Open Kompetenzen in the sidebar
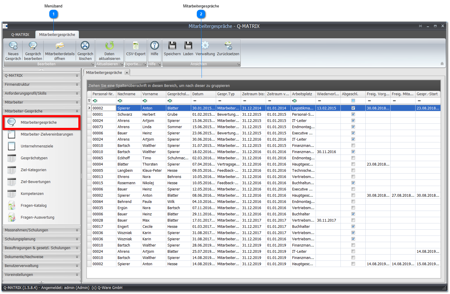The width and height of the screenshot is (450, 294). 41,194
